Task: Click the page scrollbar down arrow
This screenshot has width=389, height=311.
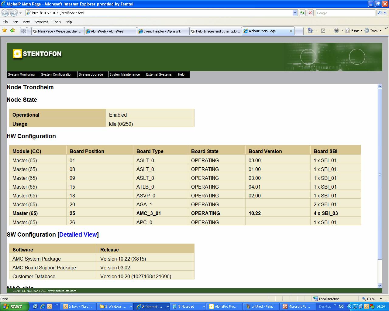Action: click(380, 285)
